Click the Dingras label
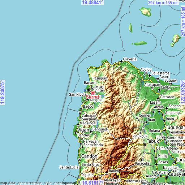Image resolution: width=185 pixels, height=185 pixels. (x=96, y=100)
